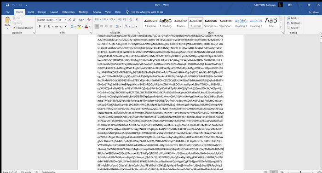
Task: Open Paragraph settings dialog launcher
Action: point(139,33)
